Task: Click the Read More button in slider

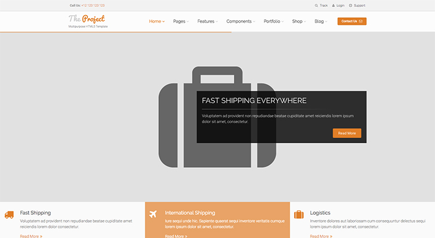Action: 347,133
